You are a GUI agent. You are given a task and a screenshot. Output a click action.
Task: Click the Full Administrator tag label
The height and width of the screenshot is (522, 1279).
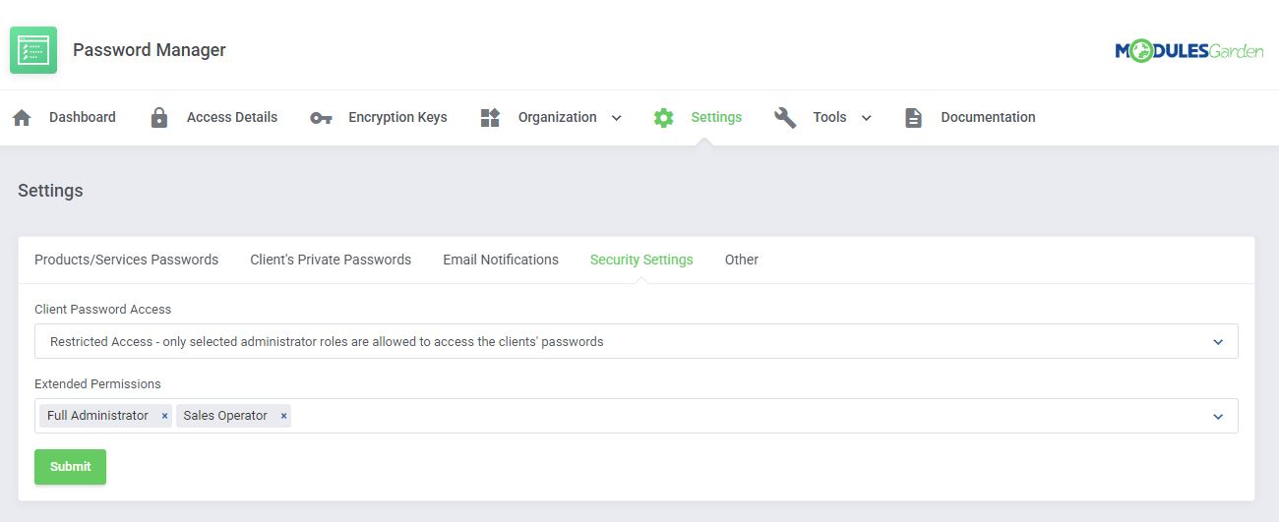97,416
